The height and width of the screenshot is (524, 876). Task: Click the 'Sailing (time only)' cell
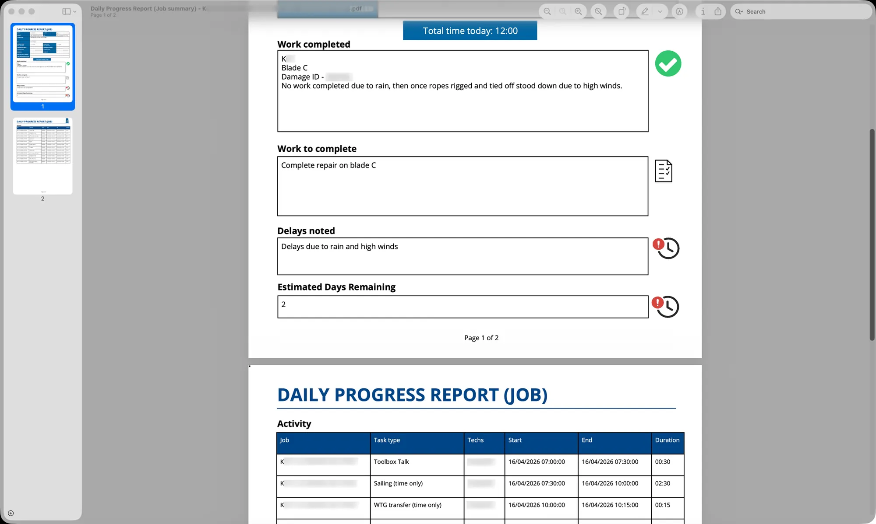pos(417,486)
